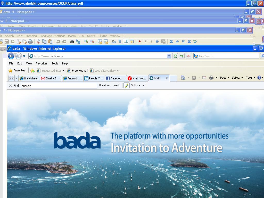
Task: Click the Find binoculars icon in Notepad++
Action: pyautogui.click(x=72, y=42)
